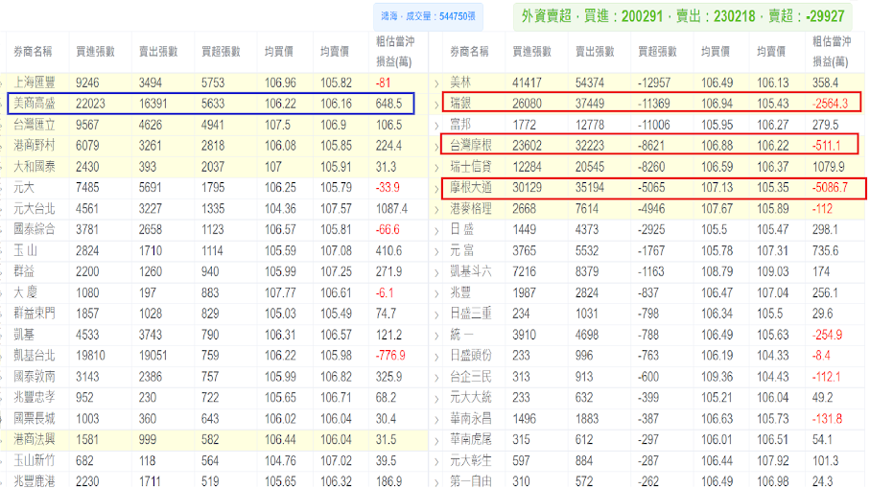870x489 pixels.
Task: Expand the 兆豐 row chevron
Action: (x=436, y=293)
